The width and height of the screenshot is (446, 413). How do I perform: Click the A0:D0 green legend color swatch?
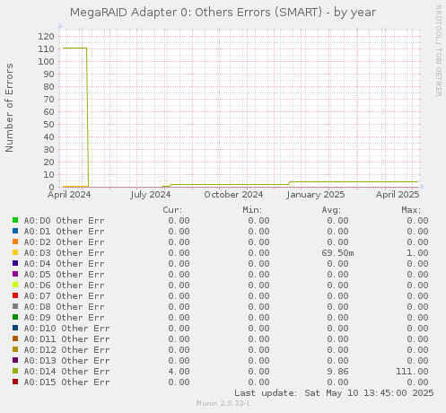pyautogui.click(x=15, y=220)
